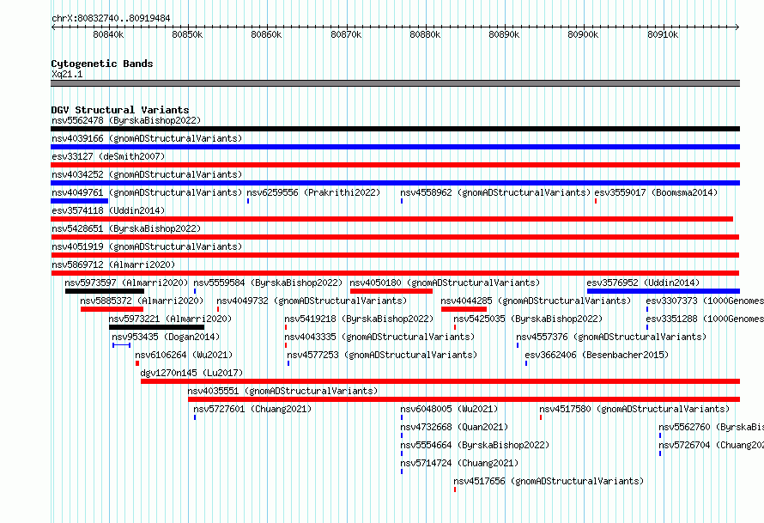Click the red nsv4044285 variant bar

[x=464, y=309]
